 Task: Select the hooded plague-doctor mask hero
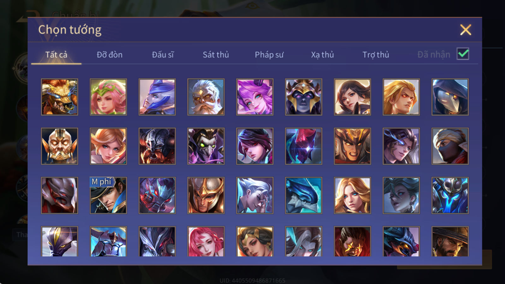click(x=450, y=97)
